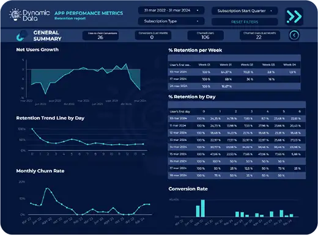This screenshot has height=235, width=318.
Task: Click the Retention report subtitle
Action: tap(70, 18)
